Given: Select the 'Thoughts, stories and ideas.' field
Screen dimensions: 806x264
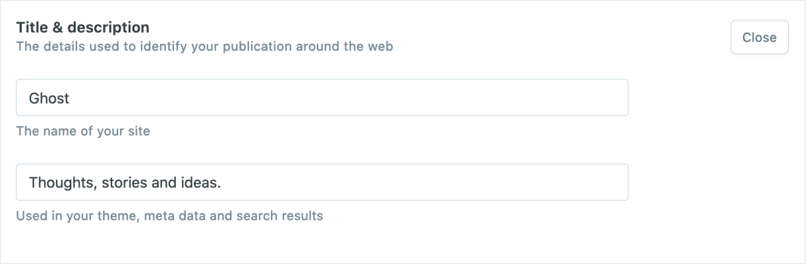Looking at the screenshot, I should tap(322, 182).
